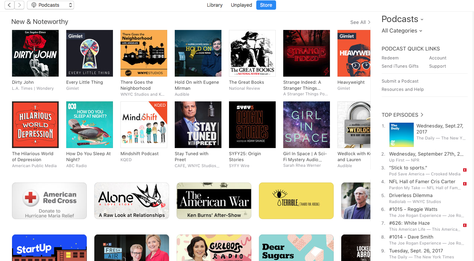Open the #626: White Haze episode
Image resolution: width=474 pixels, height=261 pixels.
coord(409,223)
